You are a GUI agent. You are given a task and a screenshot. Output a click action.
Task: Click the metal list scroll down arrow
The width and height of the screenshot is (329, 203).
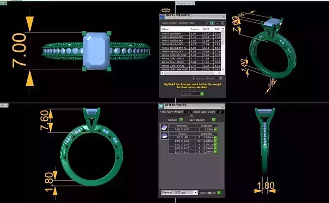tap(223, 69)
